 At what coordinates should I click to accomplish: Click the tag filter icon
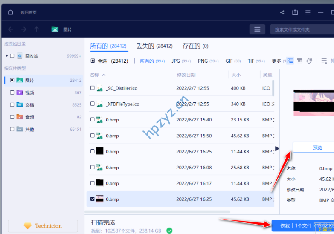pos(310,61)
